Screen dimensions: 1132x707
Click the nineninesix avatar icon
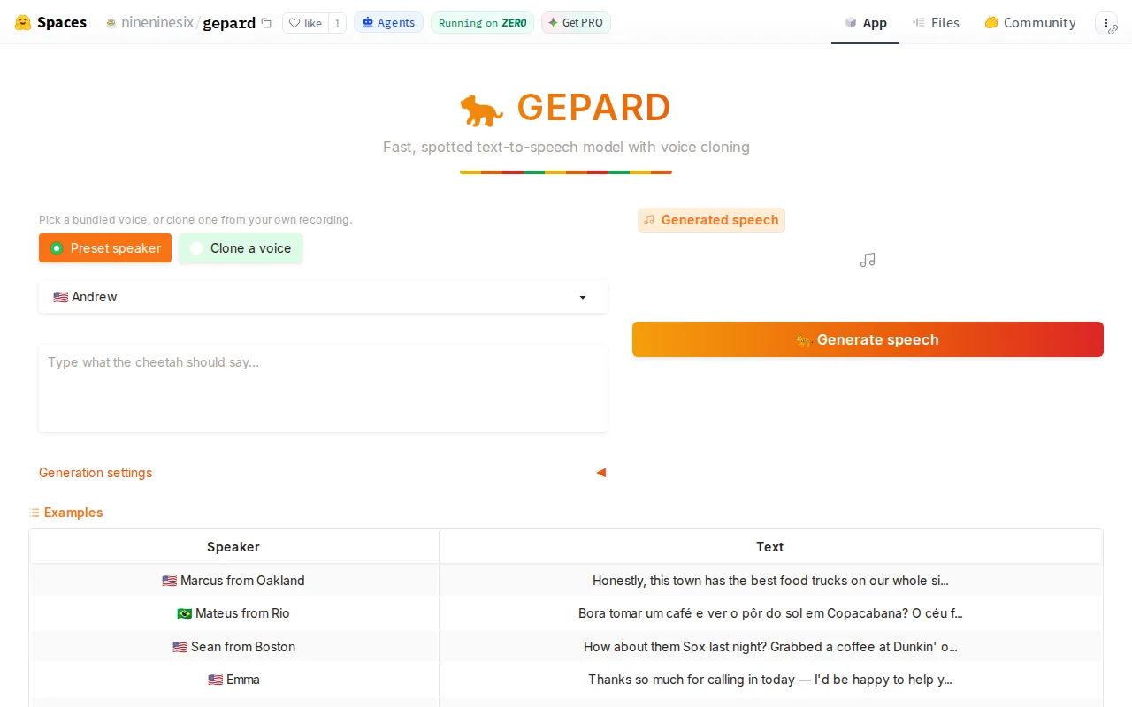[x=111, y=23]
